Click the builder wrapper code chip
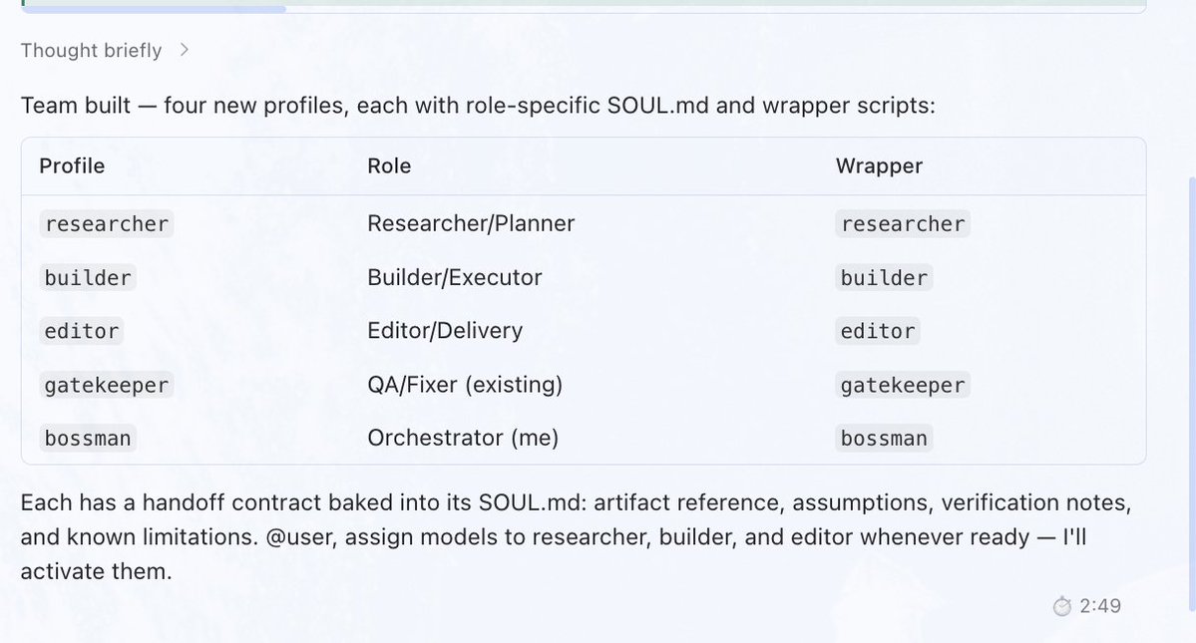The width and height of the screenshot is (1196, 643). tap(884, 277)
